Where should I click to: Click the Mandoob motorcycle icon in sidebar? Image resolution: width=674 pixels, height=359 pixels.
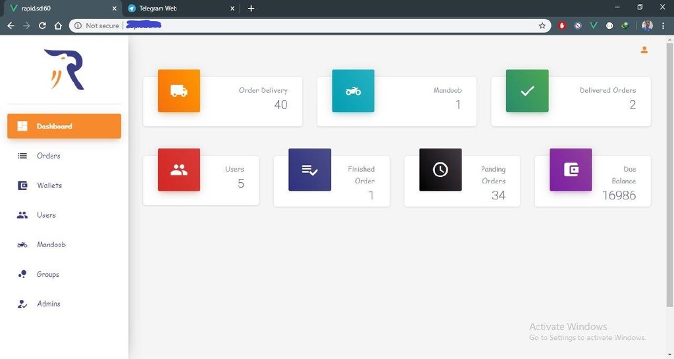[22, 245]
